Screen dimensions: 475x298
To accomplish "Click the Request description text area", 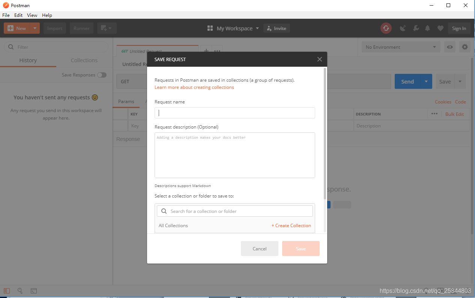I will tap(234, 155).
